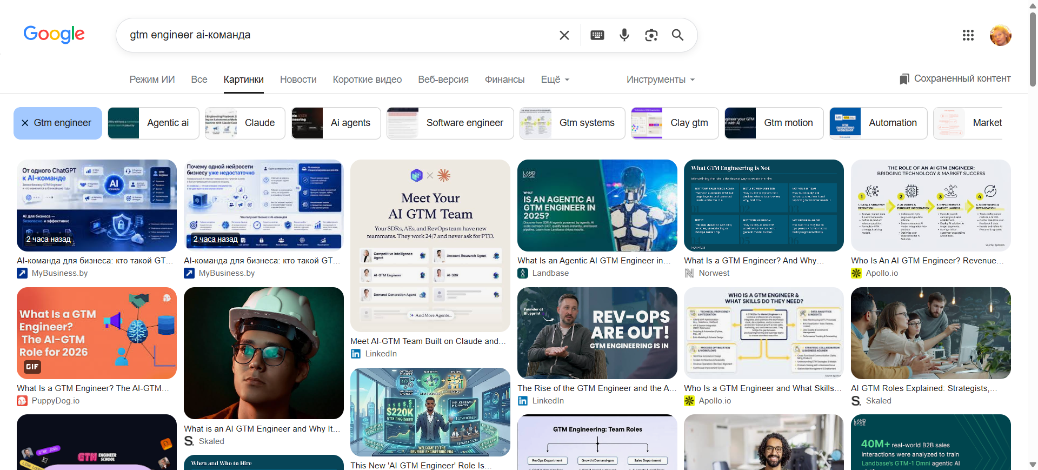1038x470 pixels.
Task: Open the 'Почему одной нейросети' image thumbnail
Action: pyautogui.click(x=264, y=206)
